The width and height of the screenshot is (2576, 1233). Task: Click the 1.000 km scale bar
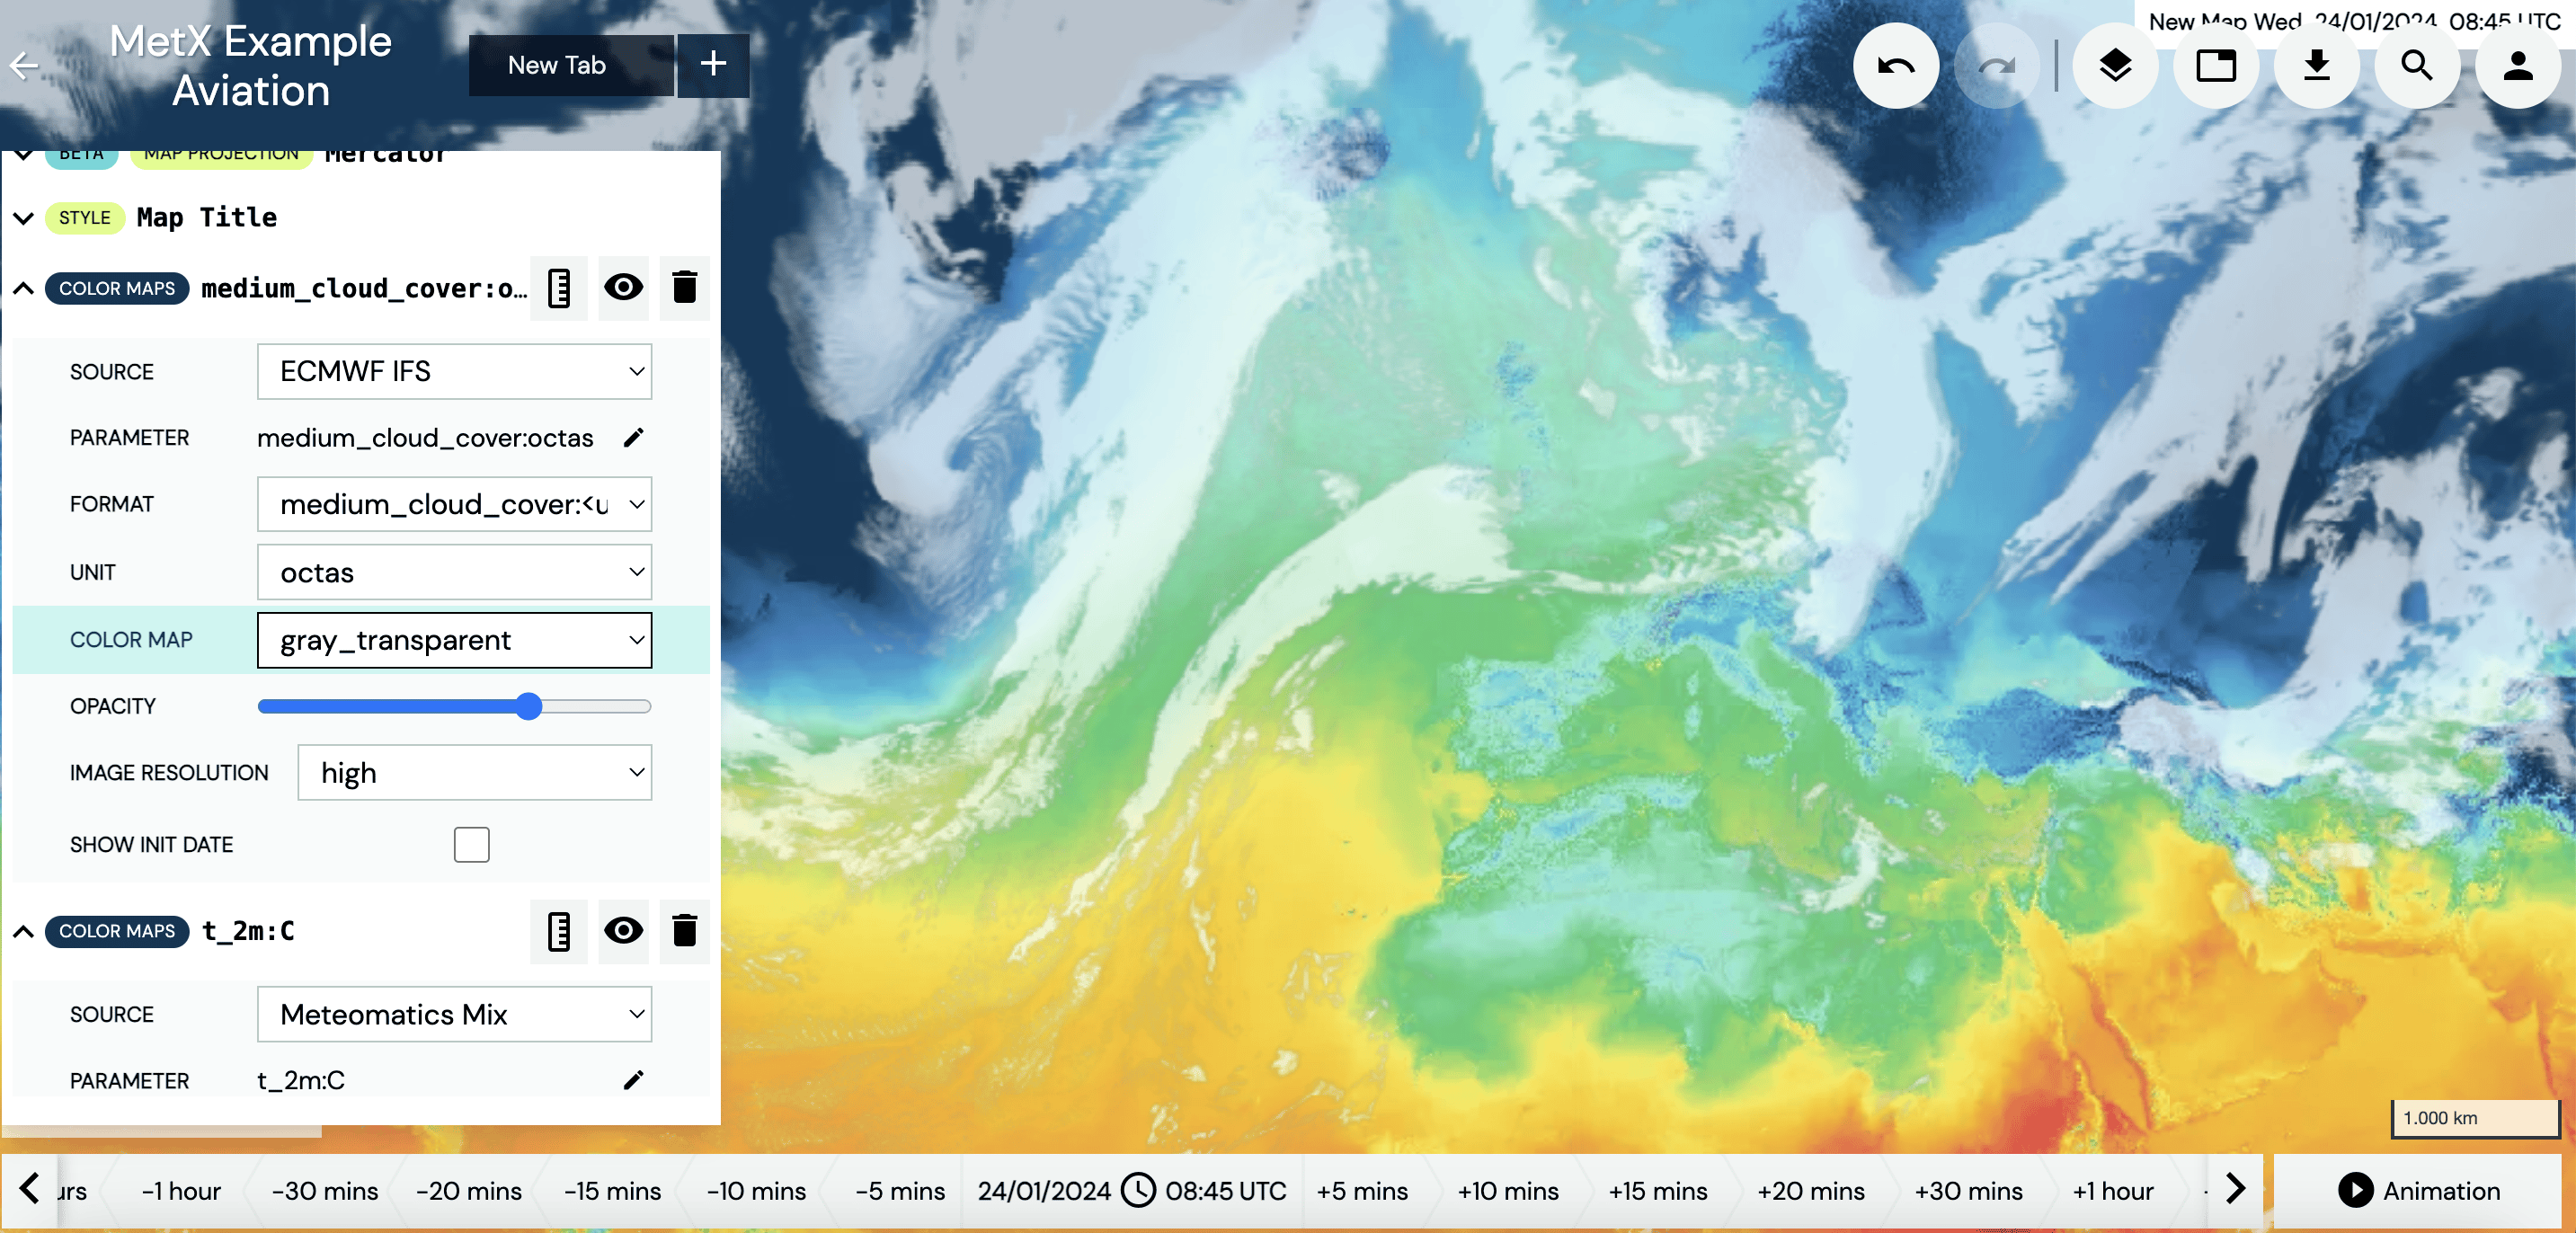click(x=2475, y=1118)
